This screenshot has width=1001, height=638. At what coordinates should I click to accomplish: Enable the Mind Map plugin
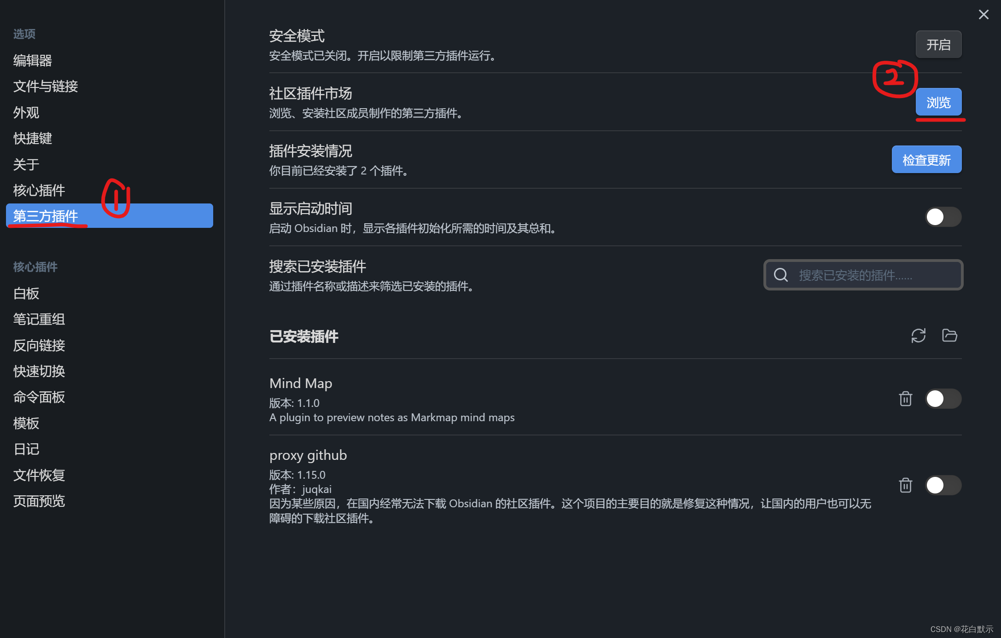pyautogui.click(x=943, y=399)
